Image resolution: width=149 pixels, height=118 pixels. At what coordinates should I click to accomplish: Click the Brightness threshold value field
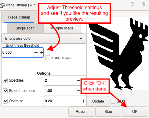tap(18, 52)
